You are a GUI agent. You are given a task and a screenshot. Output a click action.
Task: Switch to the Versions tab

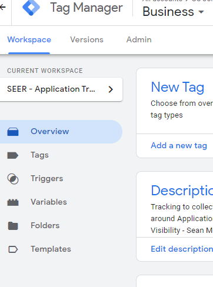[x=86, y=40]
